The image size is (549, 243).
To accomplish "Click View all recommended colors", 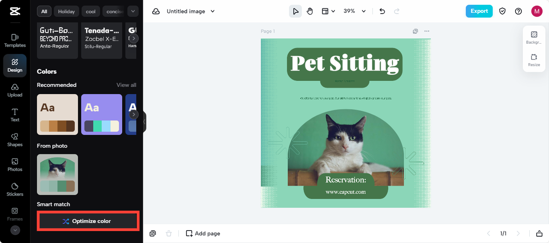I will tap(126, 85).
